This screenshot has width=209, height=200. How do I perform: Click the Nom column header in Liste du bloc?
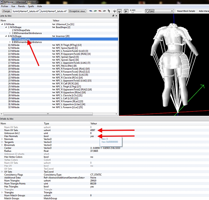(x=26, y=21)
